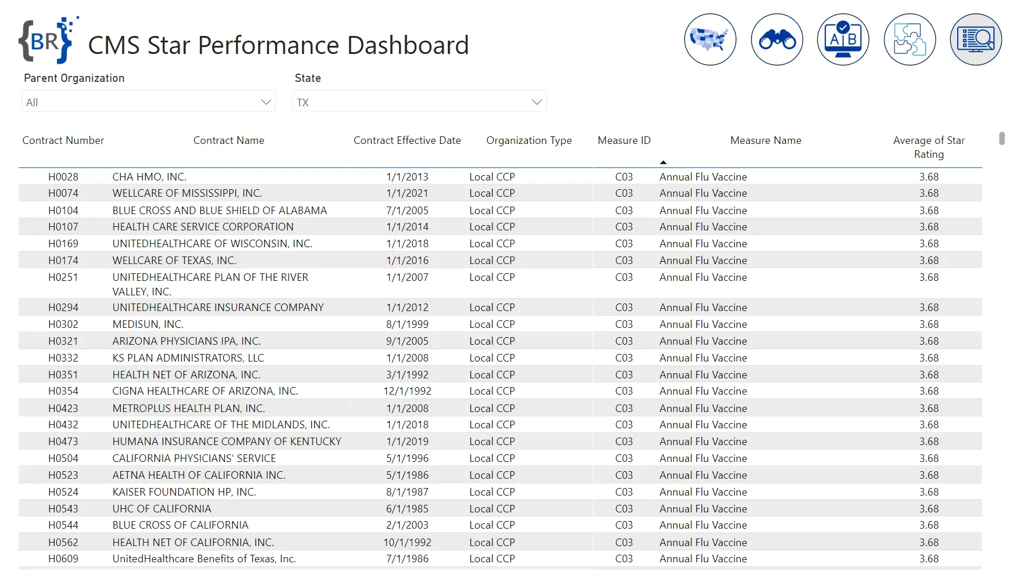
Task: Click the Organization Type column header
Action: pos(529,140)
